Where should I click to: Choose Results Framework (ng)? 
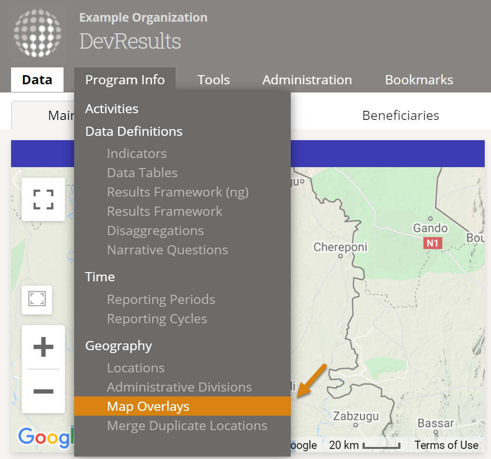coord(178,192)
